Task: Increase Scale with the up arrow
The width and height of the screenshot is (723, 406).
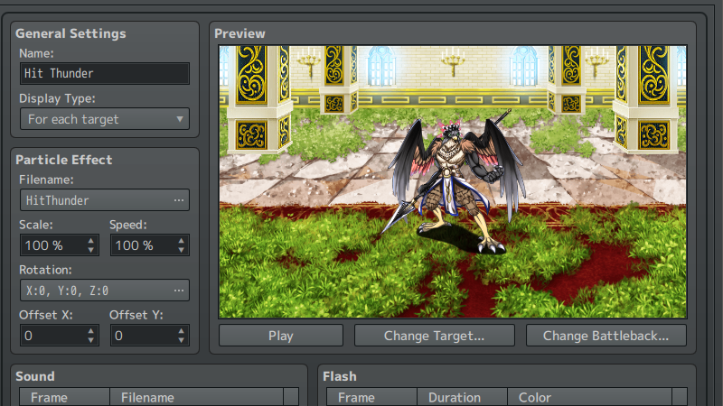Action: click(x=91, y=240)
